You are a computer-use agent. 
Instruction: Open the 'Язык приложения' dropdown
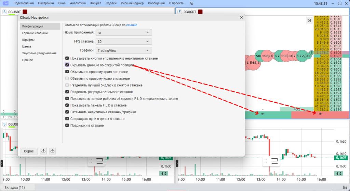(124, 32)
